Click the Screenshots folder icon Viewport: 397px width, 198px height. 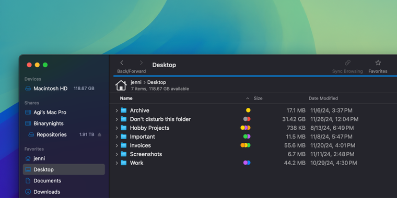pyautogui.click(x=124, y=154)
